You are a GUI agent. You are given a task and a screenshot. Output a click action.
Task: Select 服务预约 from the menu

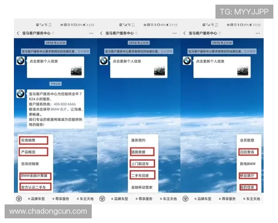click(138, 140)
